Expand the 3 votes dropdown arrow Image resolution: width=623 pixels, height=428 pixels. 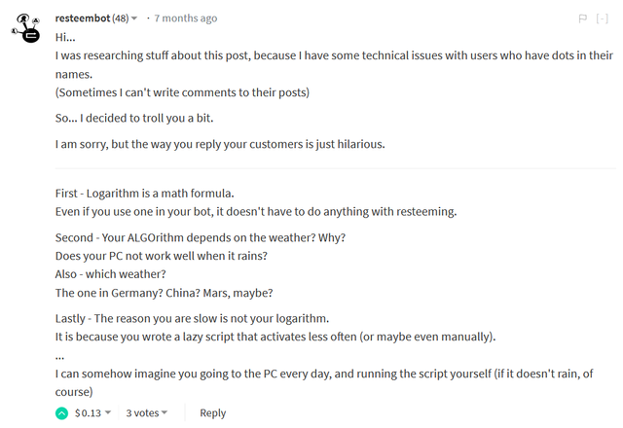click(165, 412)
